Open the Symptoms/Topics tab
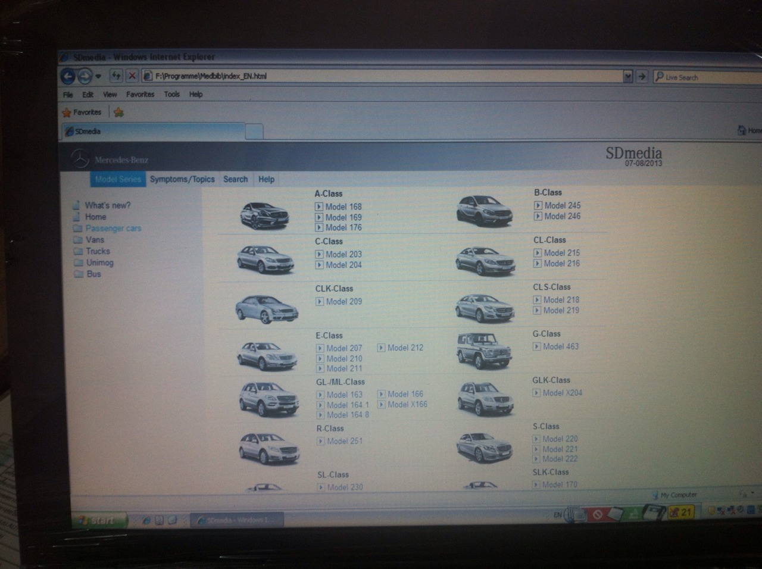 click(182, 179)
